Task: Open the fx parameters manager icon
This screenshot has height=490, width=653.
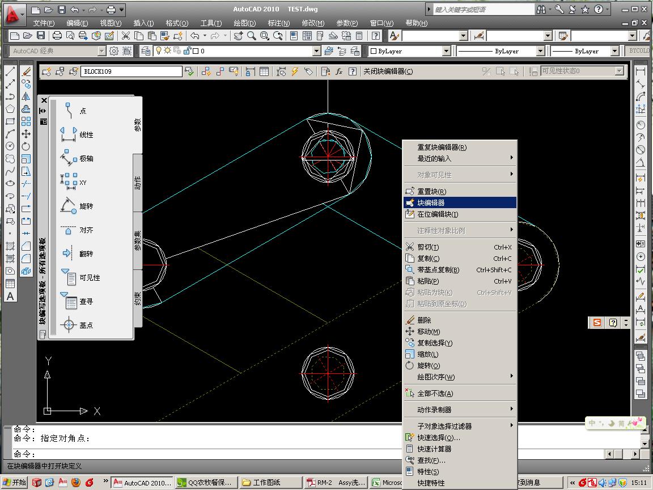Action: tap(339, 71)
